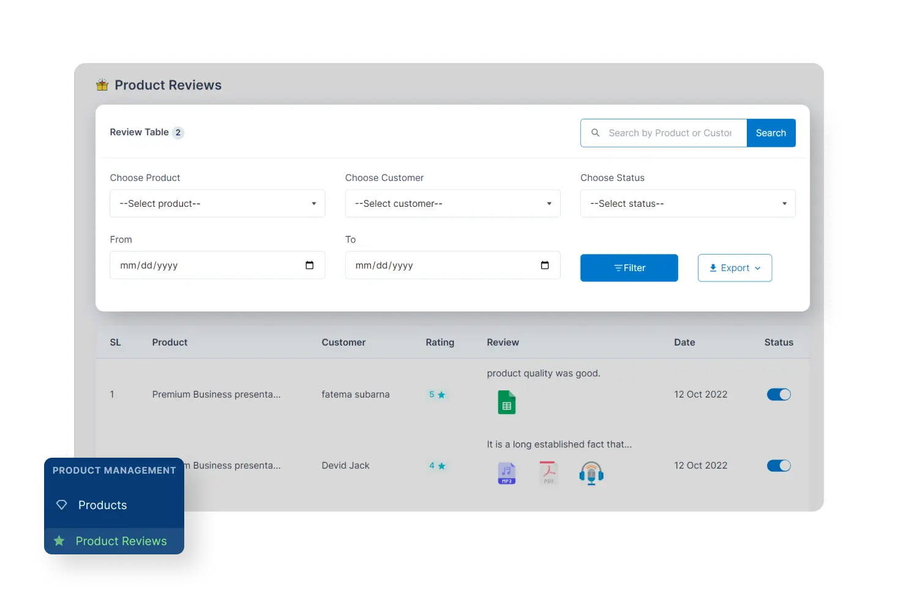
Task: Disable the status toggle for review 1
Action: (x=779, y=394)
